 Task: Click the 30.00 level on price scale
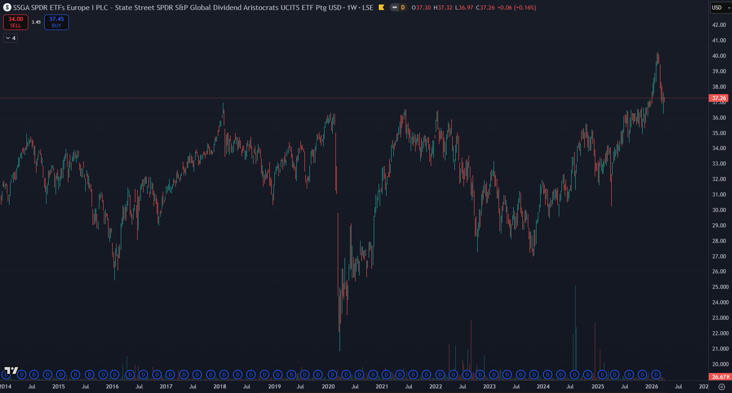[719, 210]
